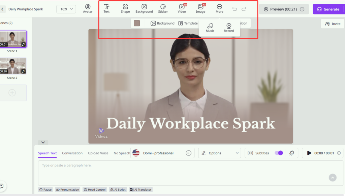
Task: Click the speech text paragraph input field
Action: pyautogui.click(x=191, y=173)
